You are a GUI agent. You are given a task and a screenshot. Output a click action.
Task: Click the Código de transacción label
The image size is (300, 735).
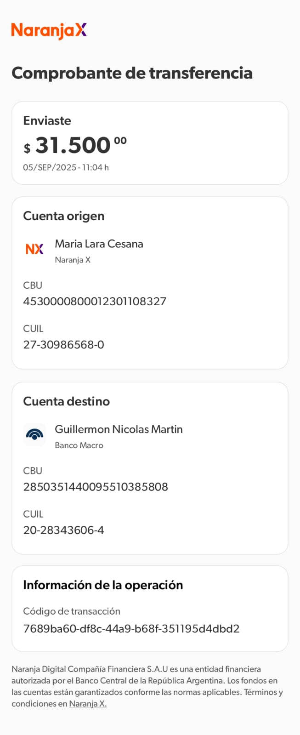tap(72, 611)
